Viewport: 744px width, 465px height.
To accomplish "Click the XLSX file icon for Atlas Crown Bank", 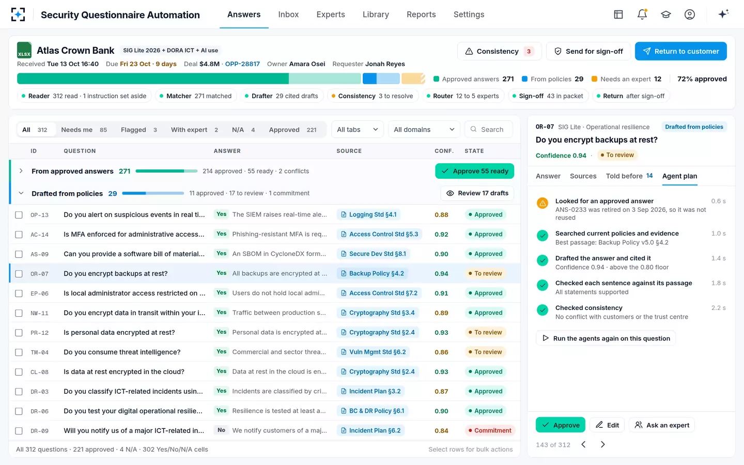I will 24,50.
